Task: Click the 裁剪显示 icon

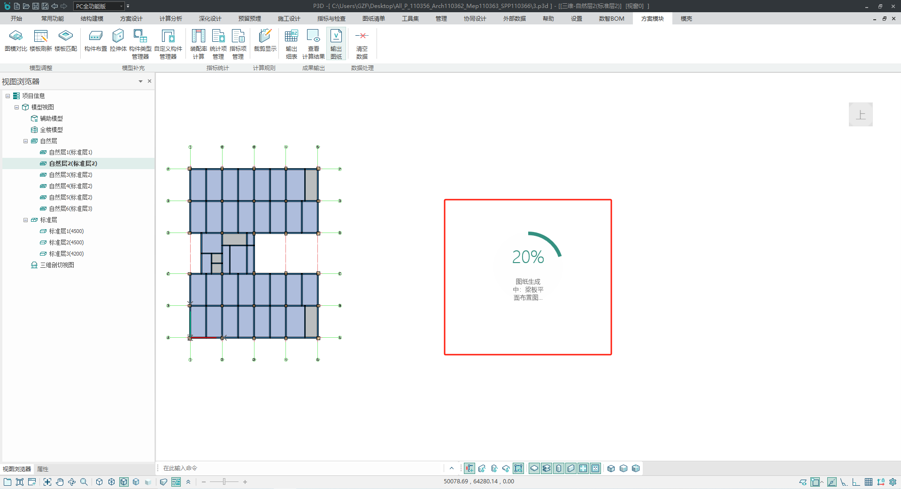Action: point(265,40)
